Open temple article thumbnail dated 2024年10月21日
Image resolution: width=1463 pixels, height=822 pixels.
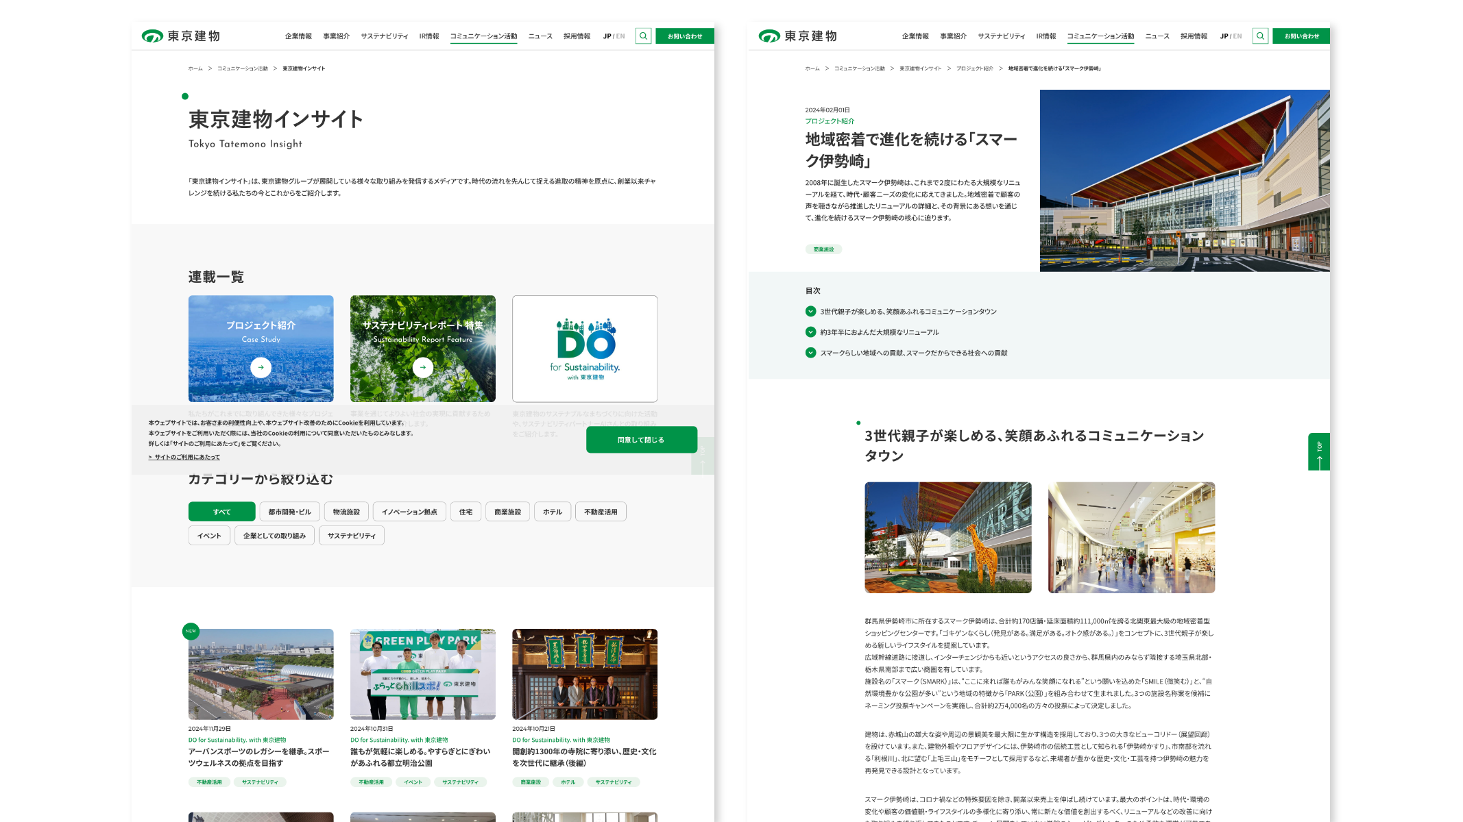585,674
